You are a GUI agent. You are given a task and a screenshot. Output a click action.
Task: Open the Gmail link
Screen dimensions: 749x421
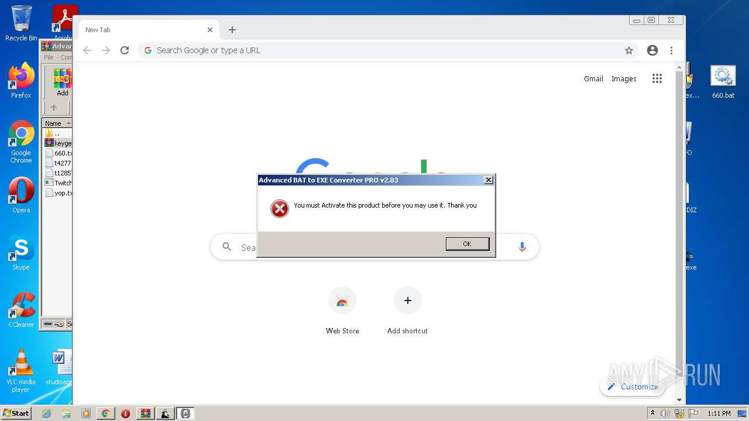click(593, 78)
